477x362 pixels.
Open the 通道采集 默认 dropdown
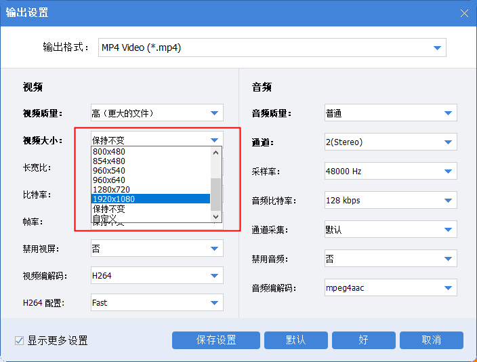click(x=390, y=230)
